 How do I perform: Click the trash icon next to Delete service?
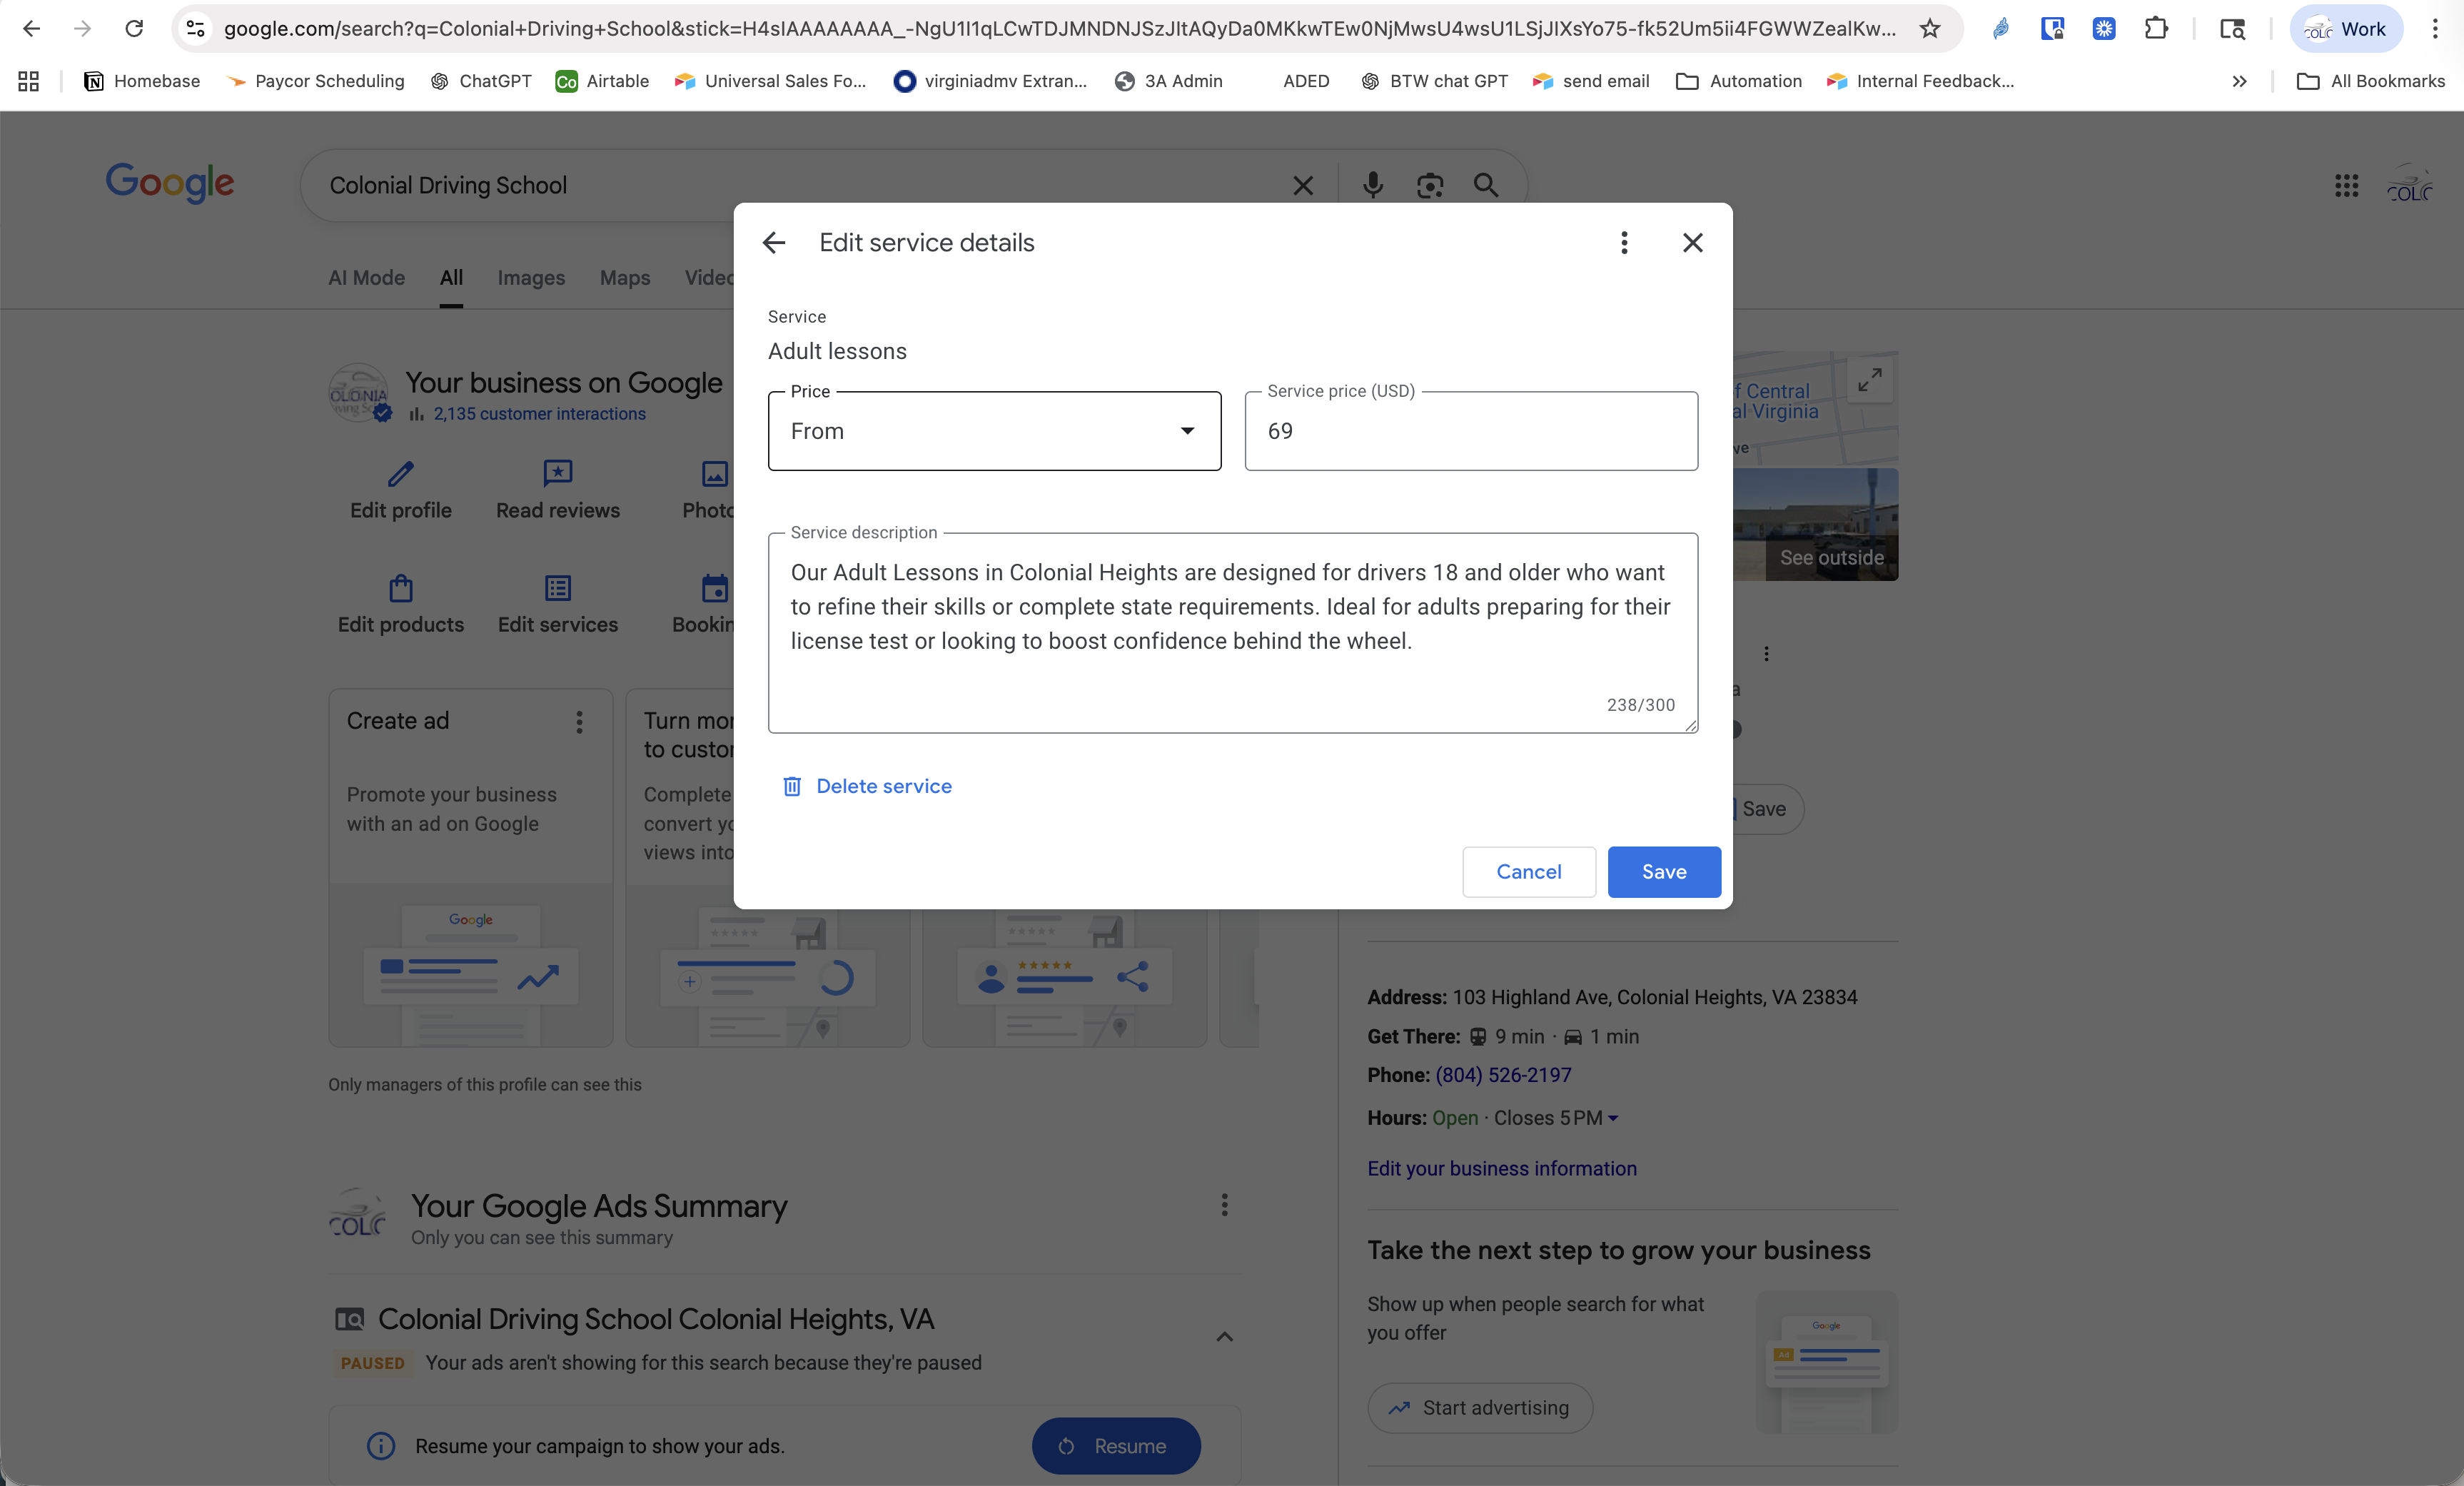tap(792, 786)
